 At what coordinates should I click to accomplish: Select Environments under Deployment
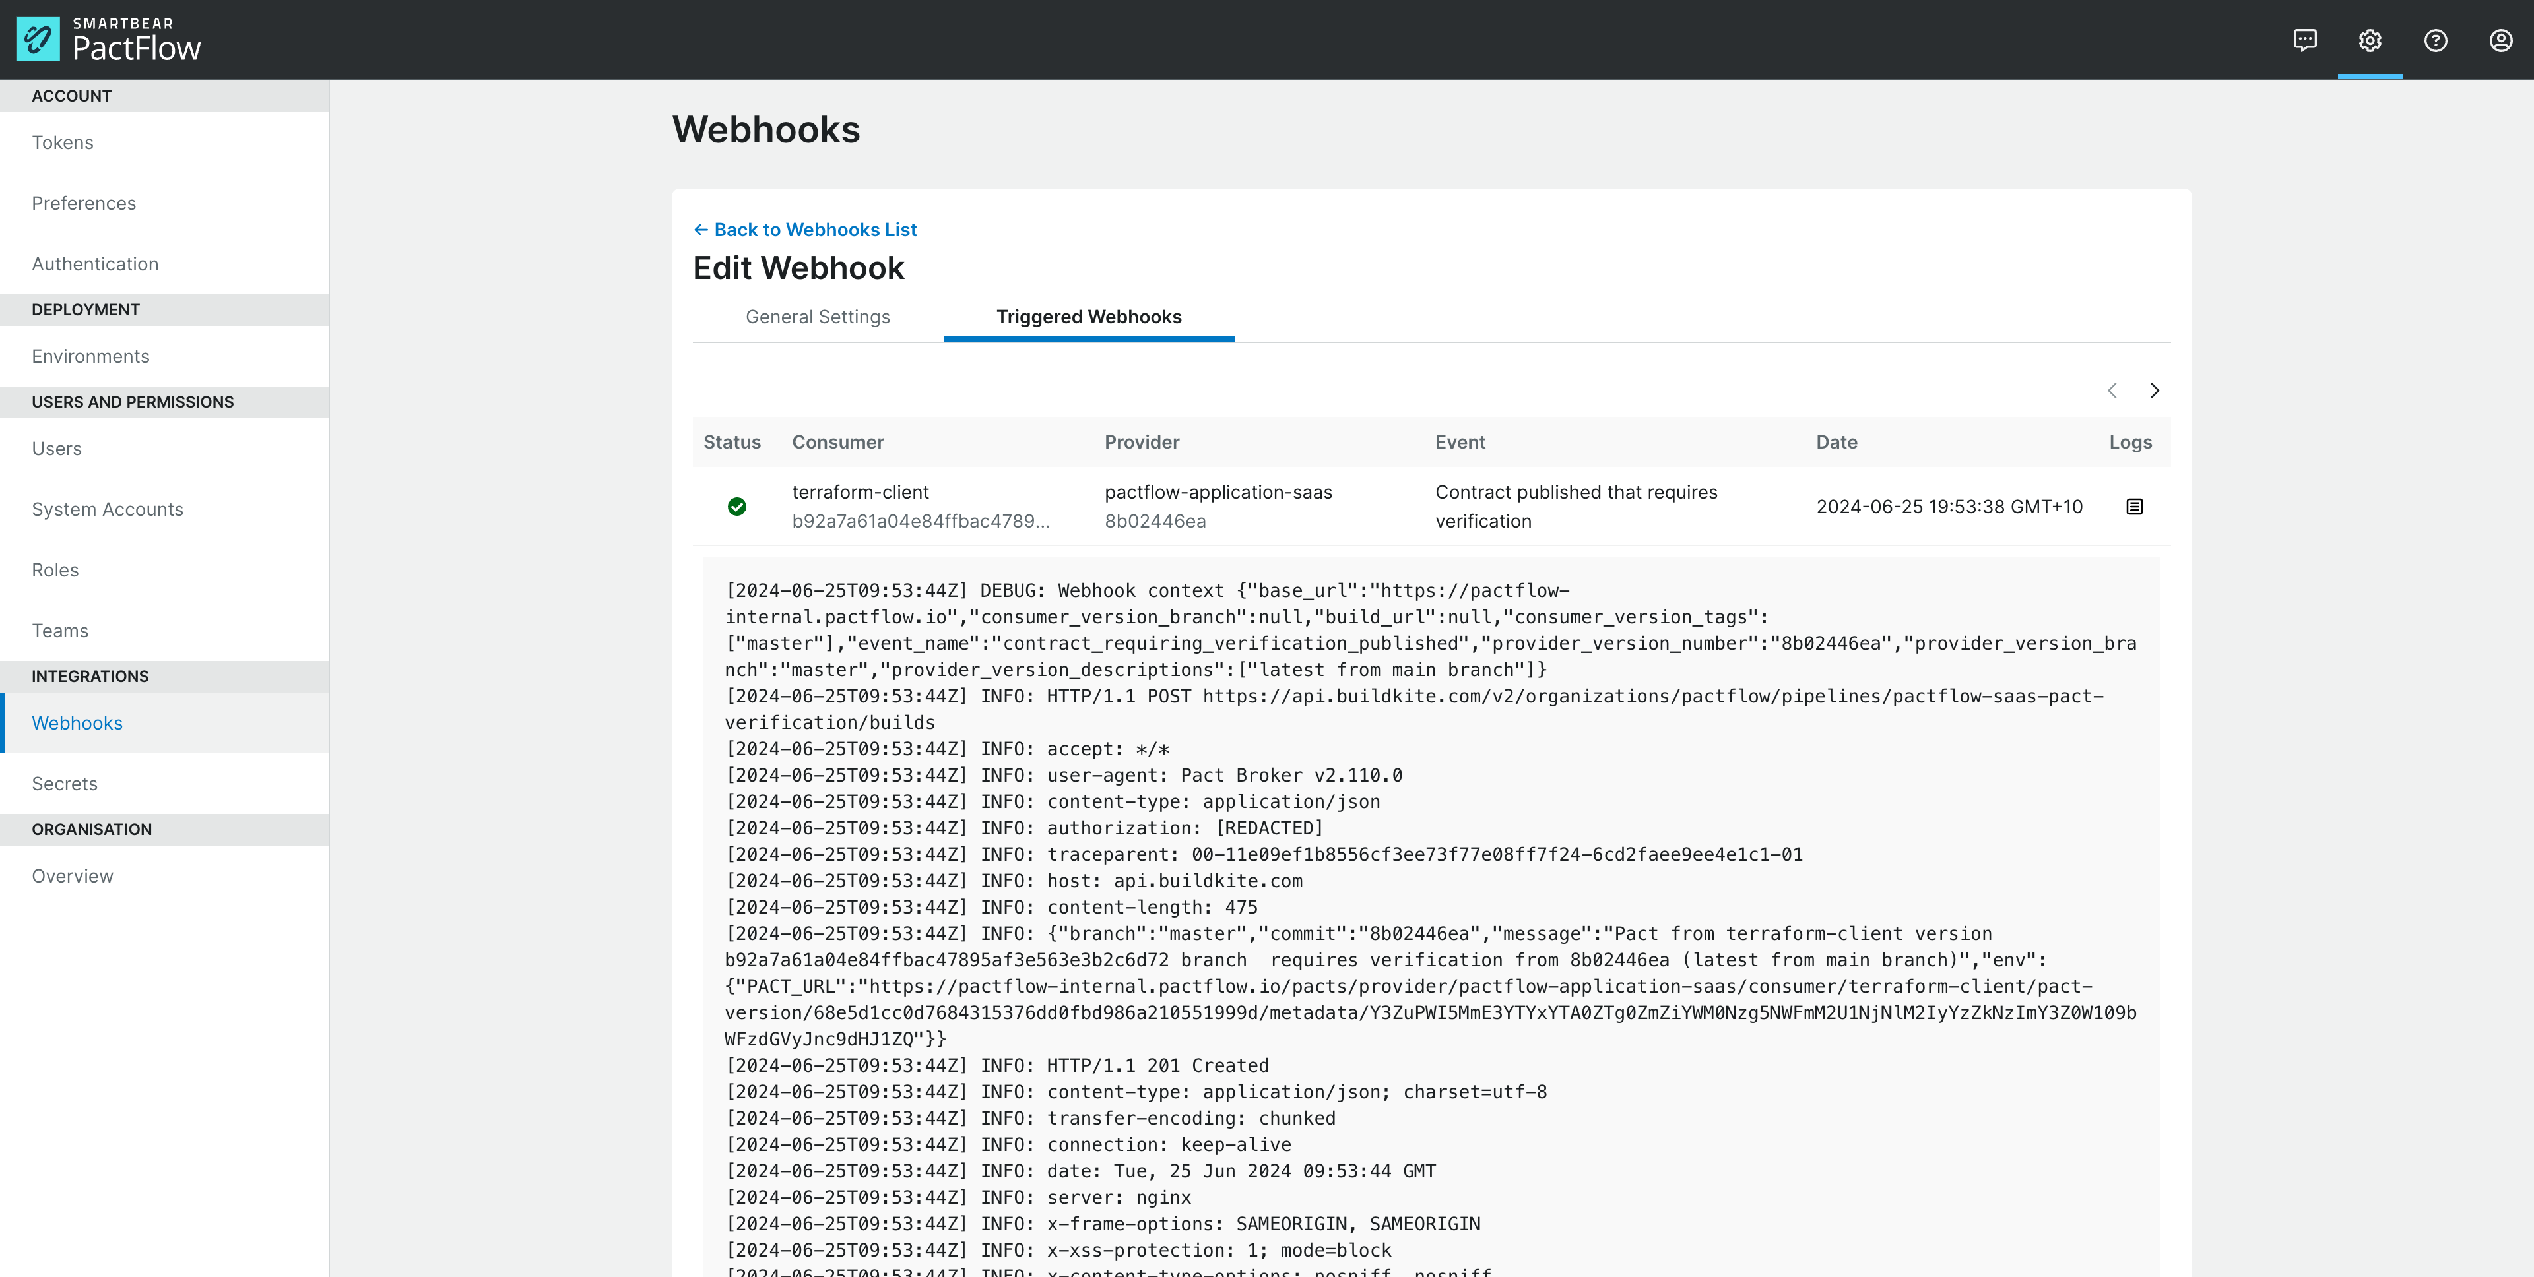[x=90, y=356]
